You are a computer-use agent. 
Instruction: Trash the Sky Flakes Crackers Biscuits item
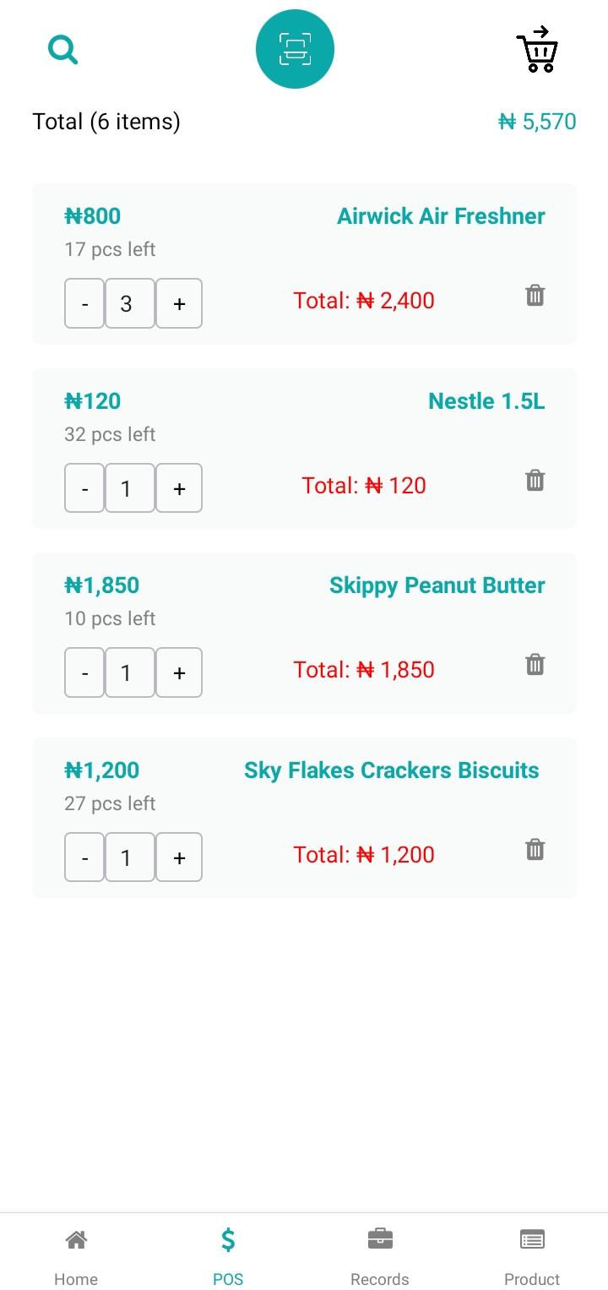click(x=535, y=850)
